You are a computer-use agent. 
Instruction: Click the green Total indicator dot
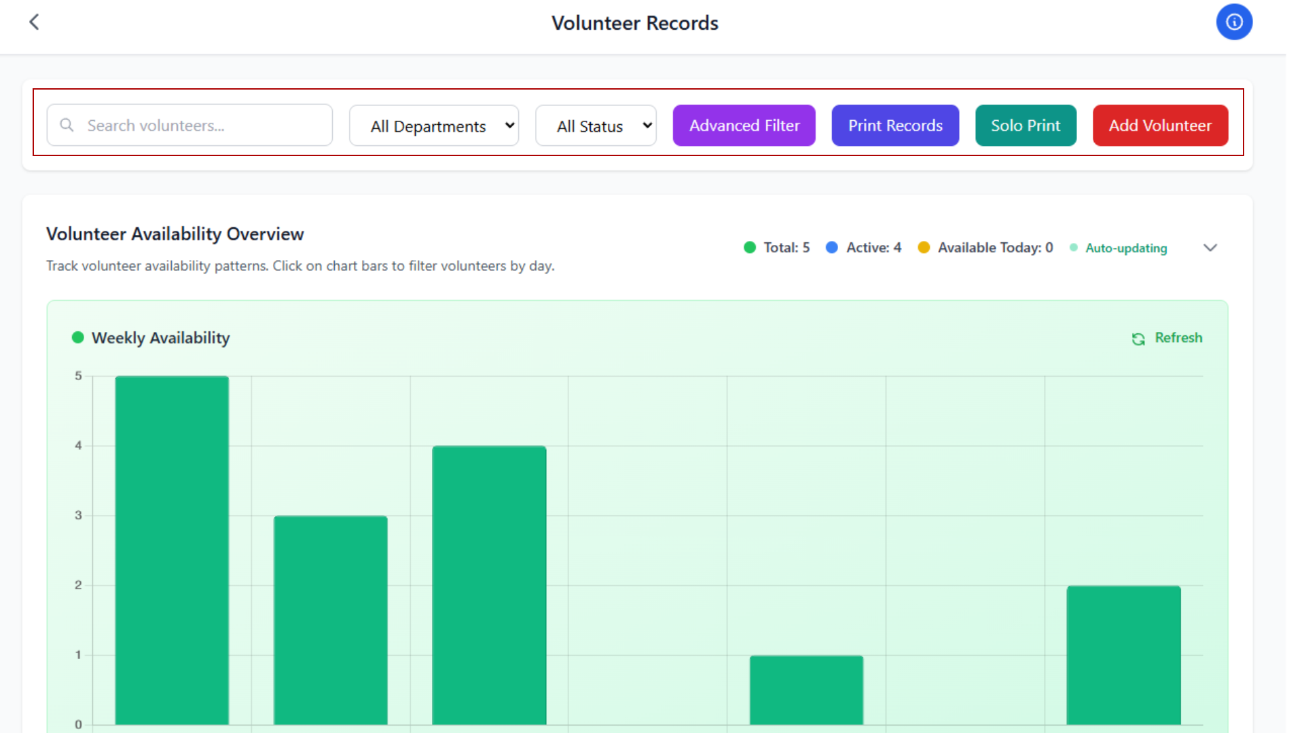(750, 248)
